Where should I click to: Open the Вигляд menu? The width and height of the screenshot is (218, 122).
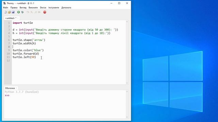coord(23,7)
